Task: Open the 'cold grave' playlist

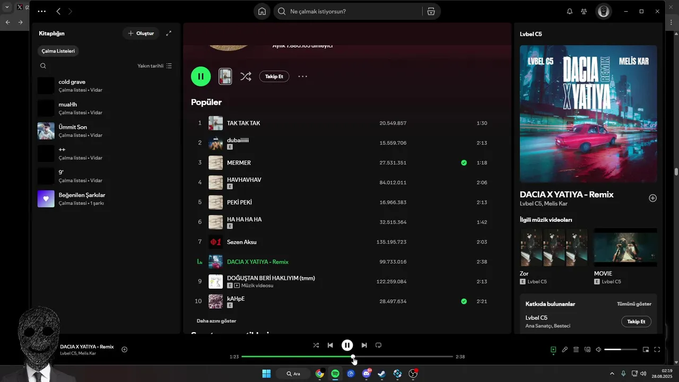Action: [106, 85]
